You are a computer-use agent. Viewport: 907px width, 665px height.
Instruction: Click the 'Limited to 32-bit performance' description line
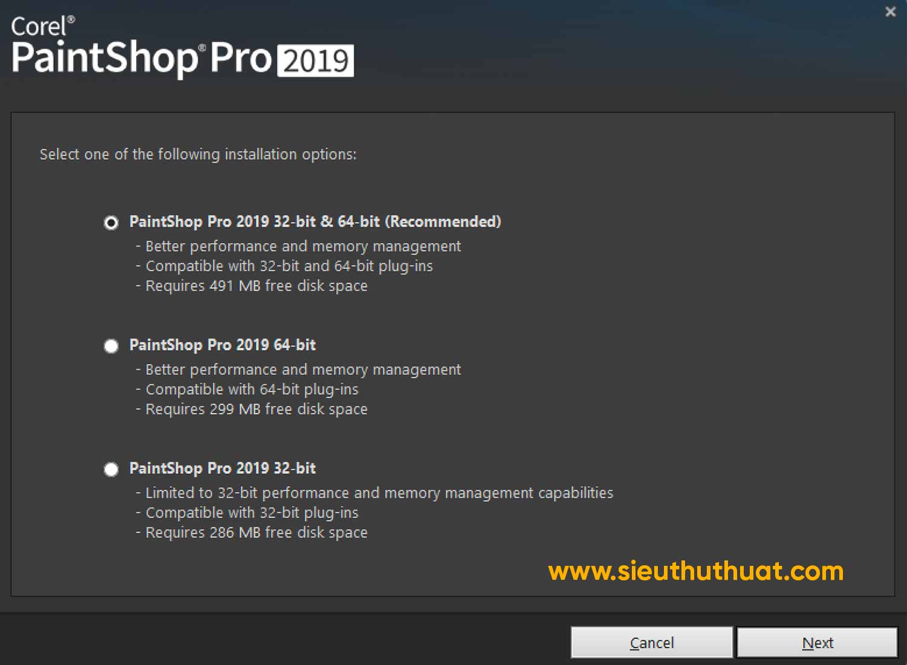374,493
